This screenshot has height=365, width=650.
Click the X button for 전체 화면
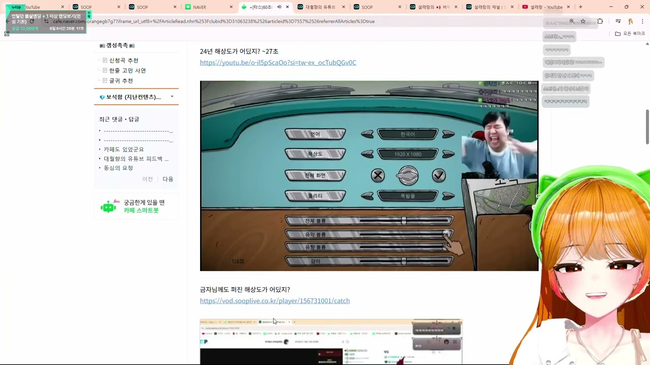[377, 175]
